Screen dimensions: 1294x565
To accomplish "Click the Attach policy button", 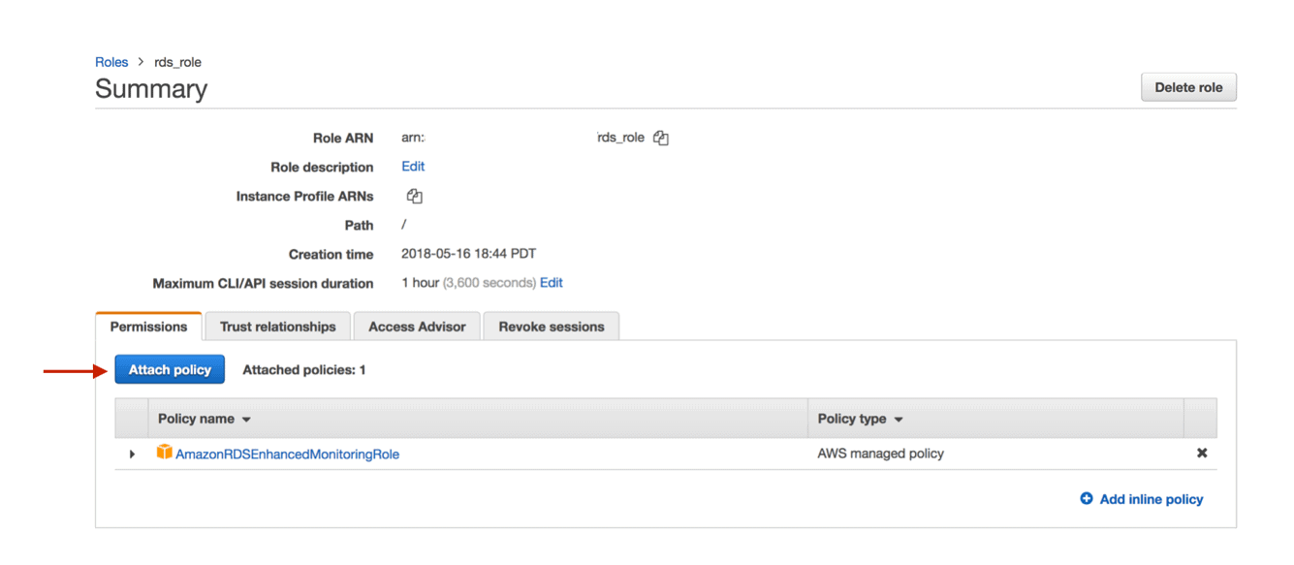I will [x=170, y=369].
